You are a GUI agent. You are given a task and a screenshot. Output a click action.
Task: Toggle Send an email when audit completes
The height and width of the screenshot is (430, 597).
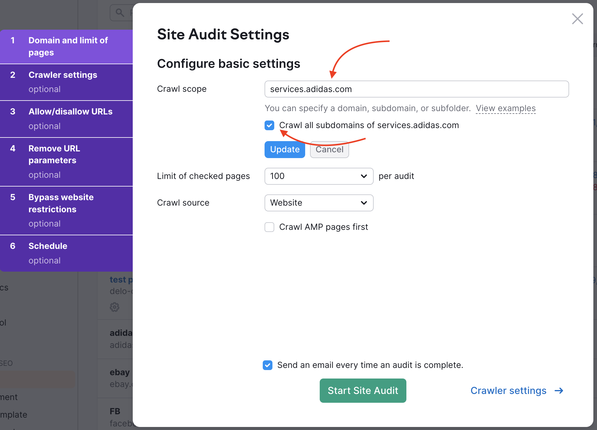268,365
